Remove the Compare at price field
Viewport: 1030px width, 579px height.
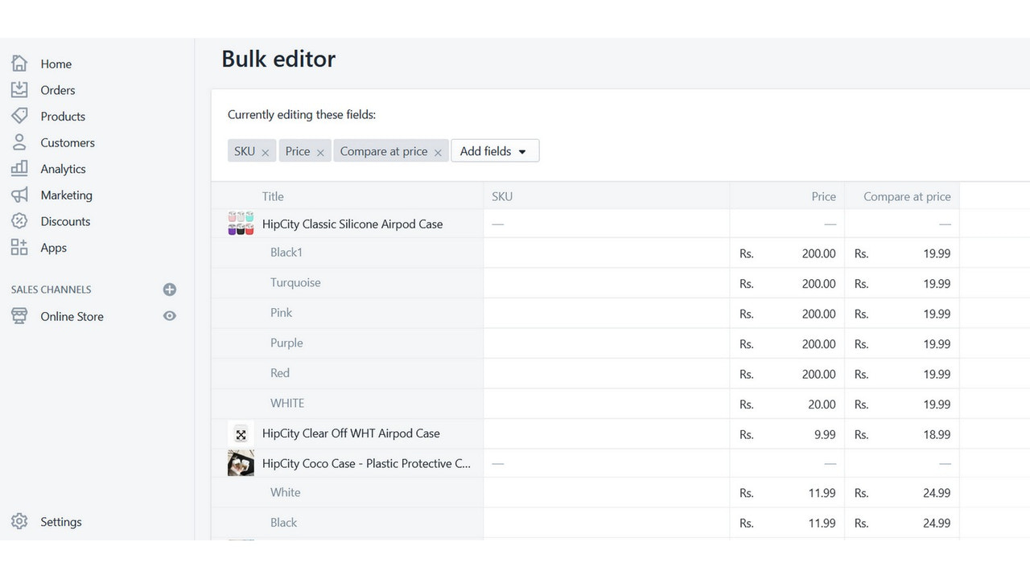[437, 150]
